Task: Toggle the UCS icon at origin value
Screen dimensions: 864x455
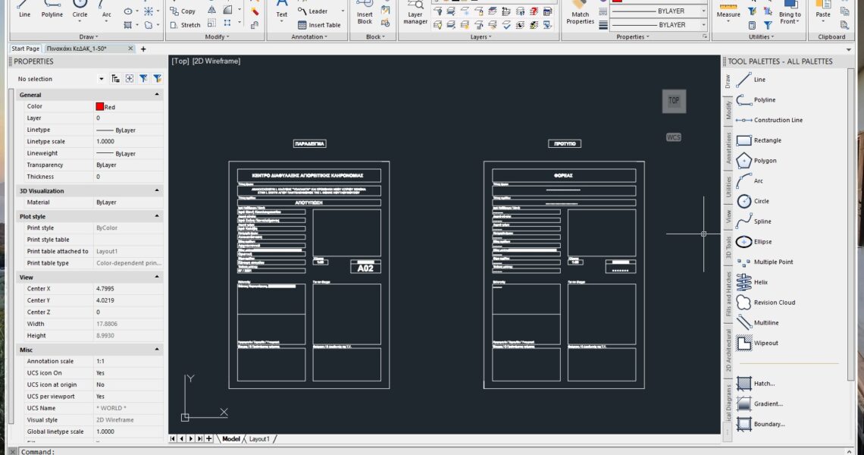Action: [x=127, y=384]
